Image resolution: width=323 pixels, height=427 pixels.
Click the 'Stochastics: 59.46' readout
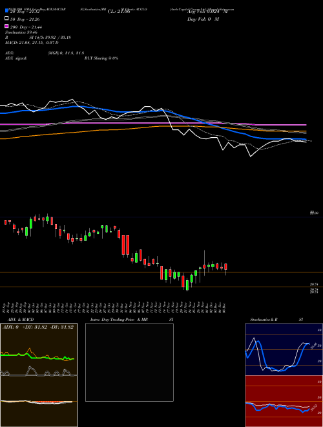tap(21, 32)
